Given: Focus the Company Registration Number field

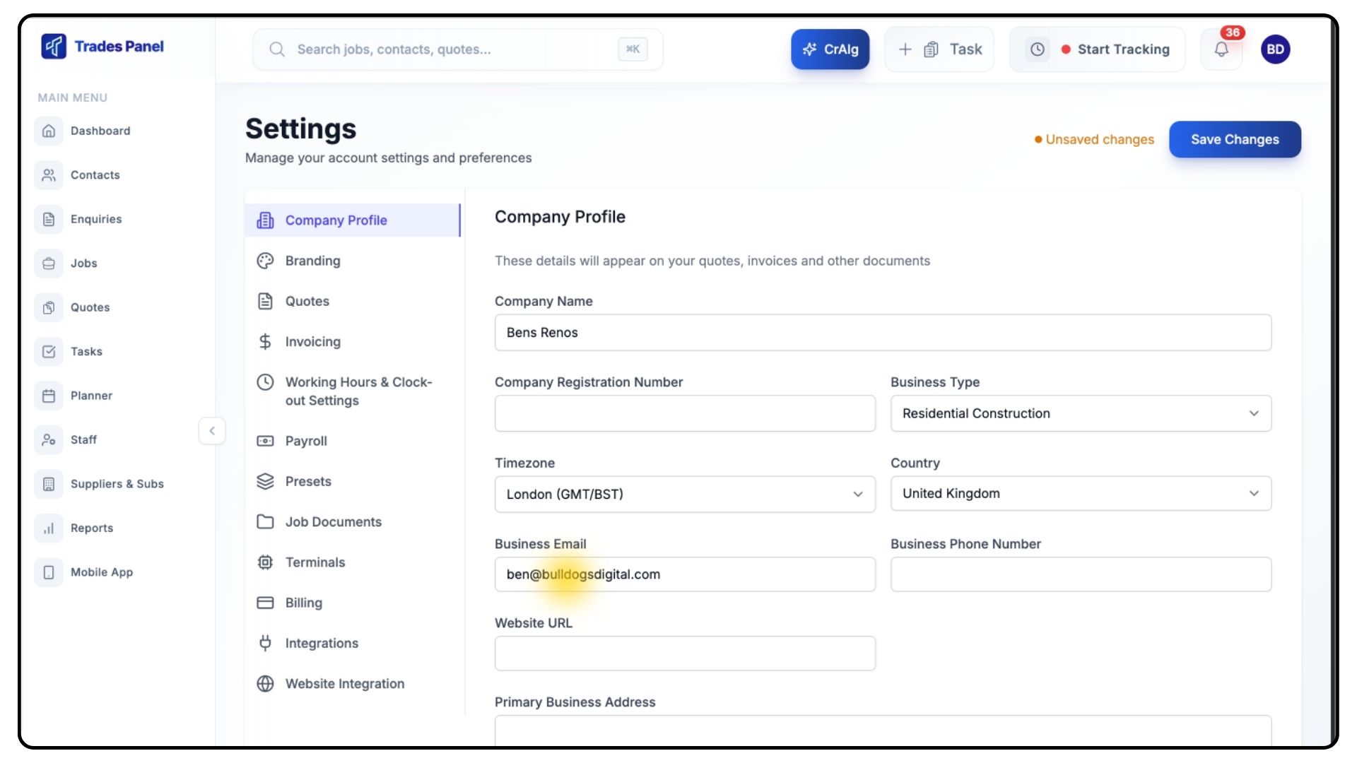Looking at the screenshot, I should pyautogui.click(x=684, y=413).
